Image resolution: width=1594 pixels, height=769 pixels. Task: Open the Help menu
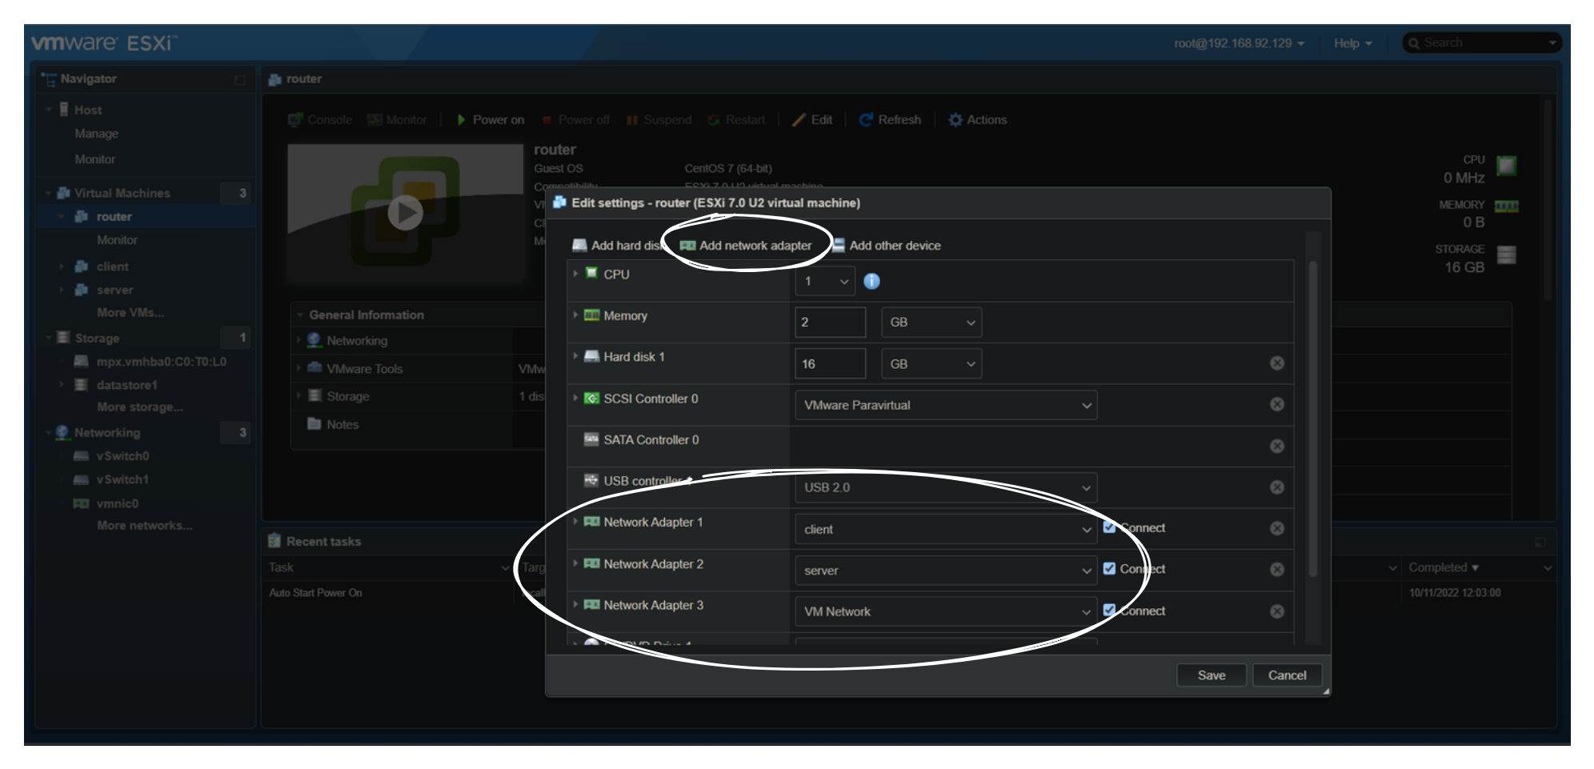tap(1352, 43)
